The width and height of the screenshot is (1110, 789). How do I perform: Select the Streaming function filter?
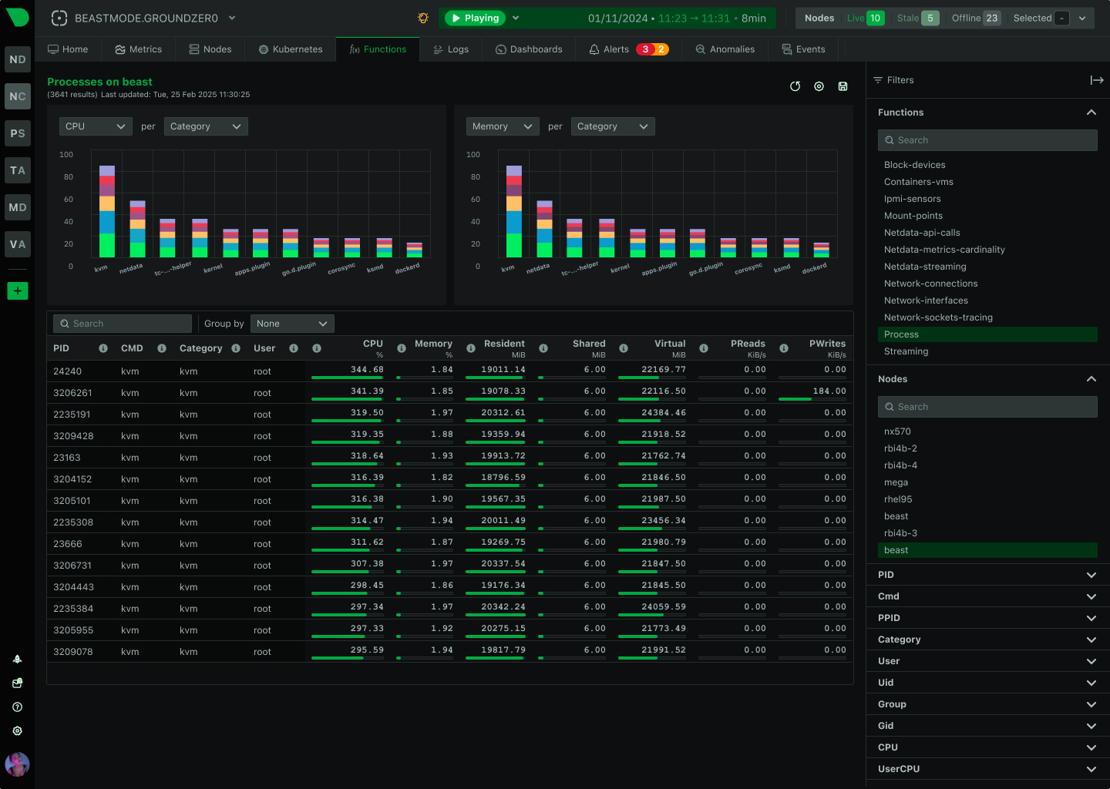[906, 351]
